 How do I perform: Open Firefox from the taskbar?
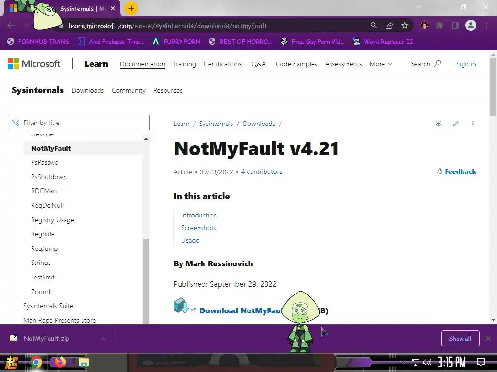60,362
